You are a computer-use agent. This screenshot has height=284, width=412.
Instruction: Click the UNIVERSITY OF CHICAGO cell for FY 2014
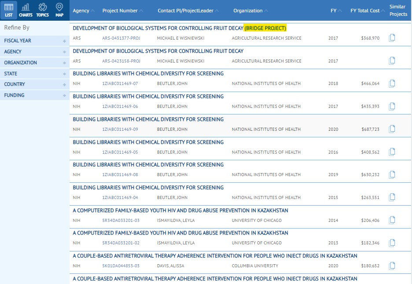point(257,221)
